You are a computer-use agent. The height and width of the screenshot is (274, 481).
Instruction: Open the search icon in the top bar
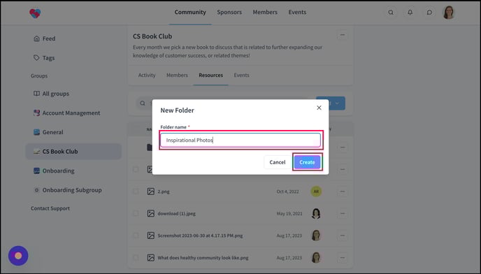[x=391, y=13]
